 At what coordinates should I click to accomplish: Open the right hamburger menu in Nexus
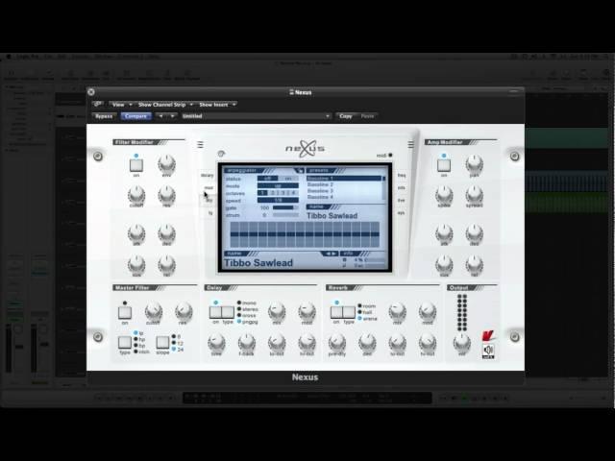(x=410, y=145)
